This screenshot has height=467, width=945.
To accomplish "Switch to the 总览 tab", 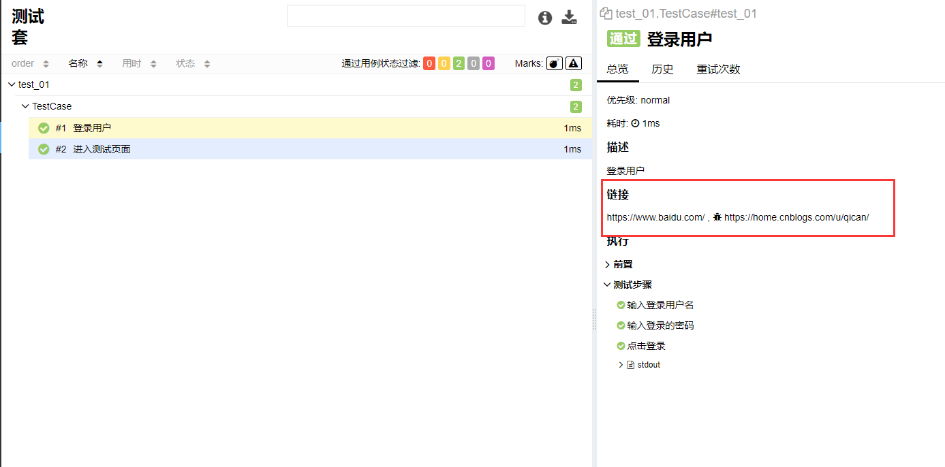I will tap(618, 69).
